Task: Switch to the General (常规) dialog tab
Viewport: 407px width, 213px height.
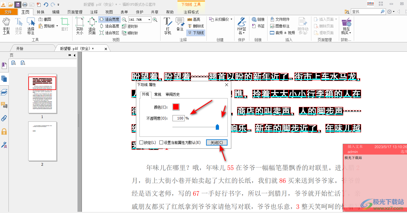Action: point(158,94)
